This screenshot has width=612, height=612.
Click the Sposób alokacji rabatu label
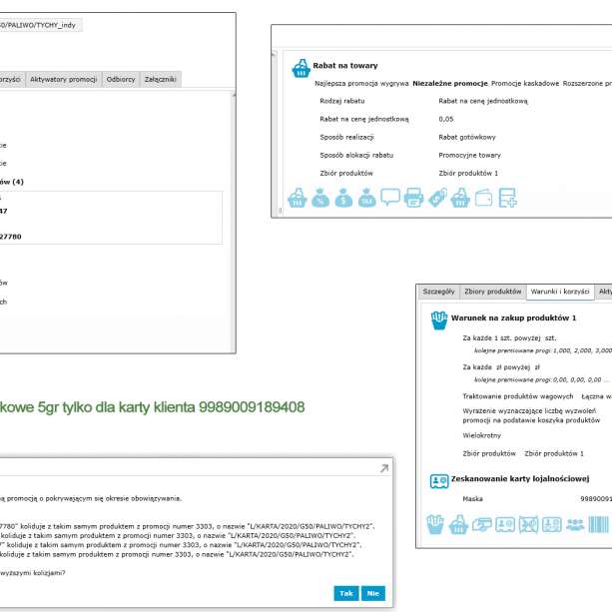pyautogui.click(x=356, y=155)
